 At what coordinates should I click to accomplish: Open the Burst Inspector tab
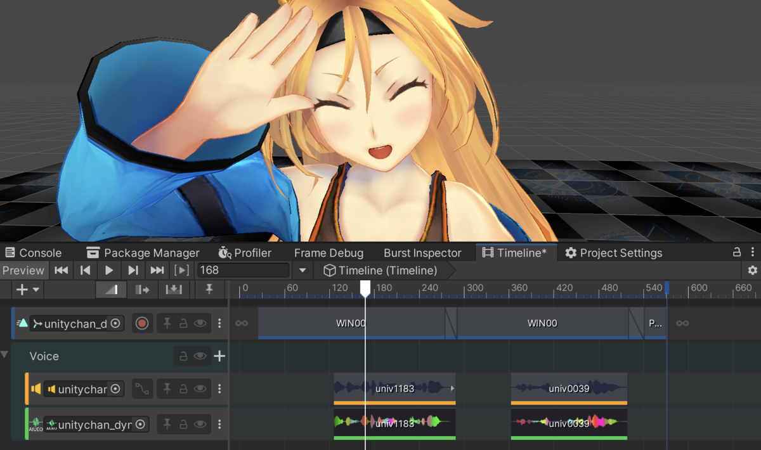[422, 253]
